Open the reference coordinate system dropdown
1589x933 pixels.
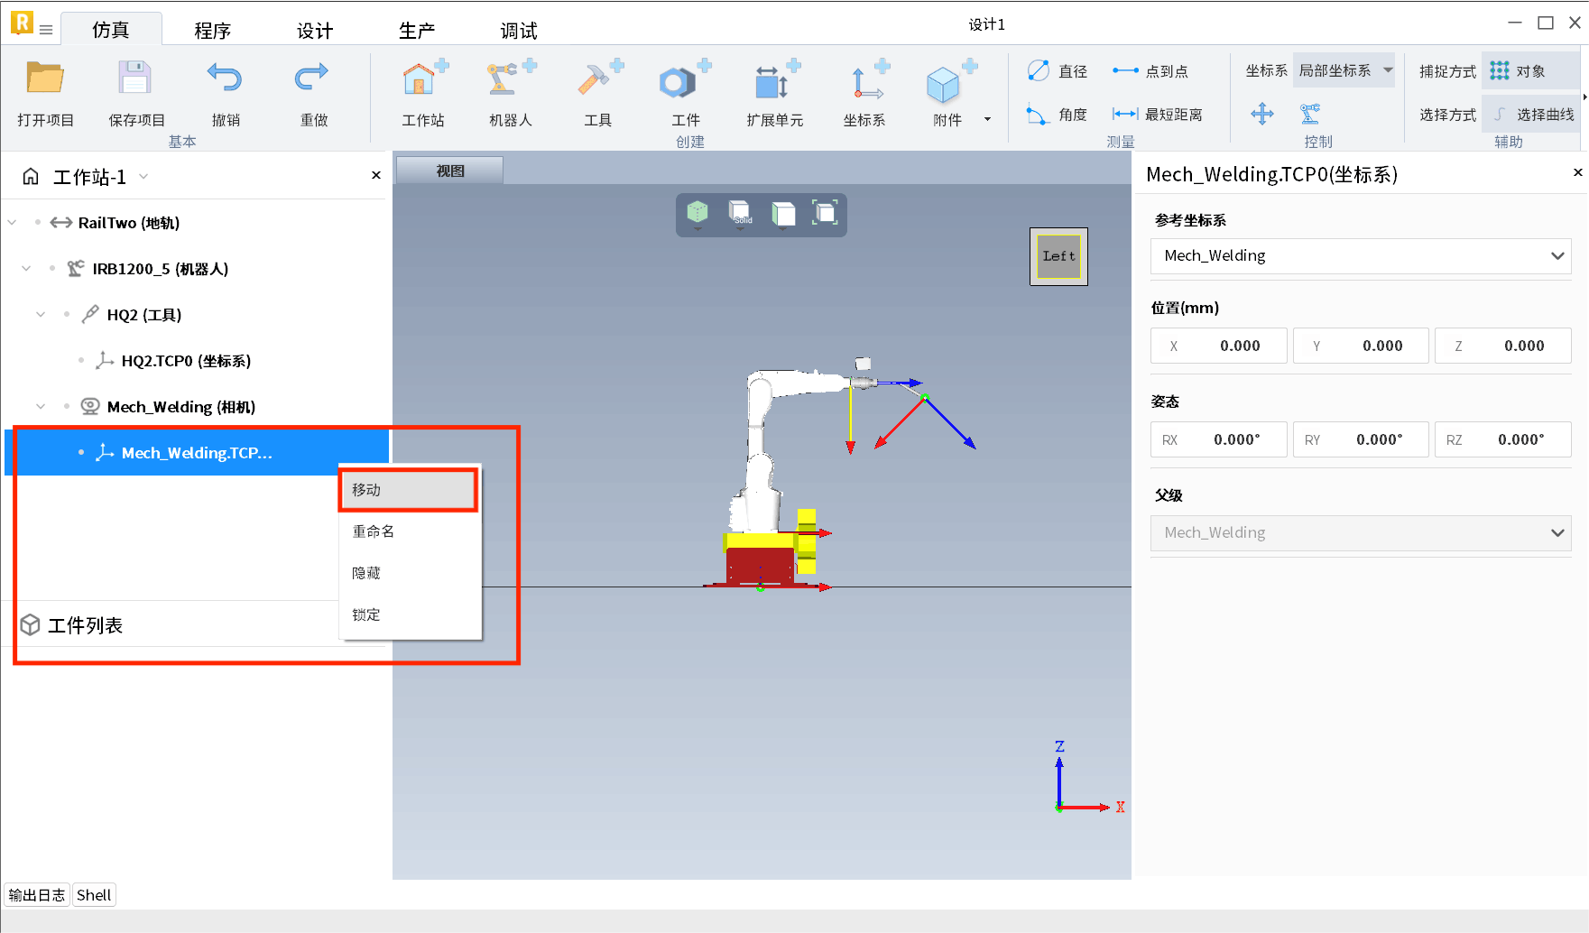coord(1360,256)
